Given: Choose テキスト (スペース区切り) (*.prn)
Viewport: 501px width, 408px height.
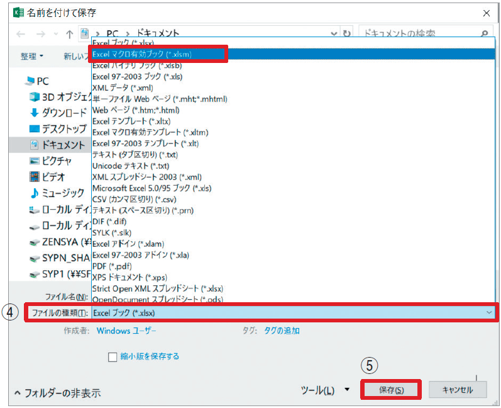Looking at the screenshot, I should [293, 210].
